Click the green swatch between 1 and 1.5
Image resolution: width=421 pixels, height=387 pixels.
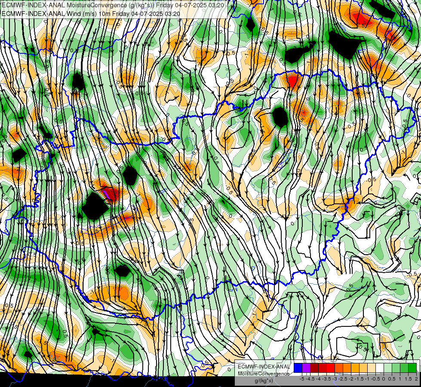(x=404, y=368)
